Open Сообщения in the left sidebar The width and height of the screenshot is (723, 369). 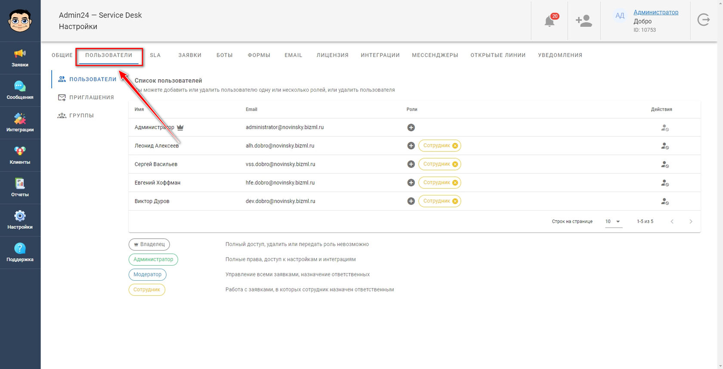[20, 90]
